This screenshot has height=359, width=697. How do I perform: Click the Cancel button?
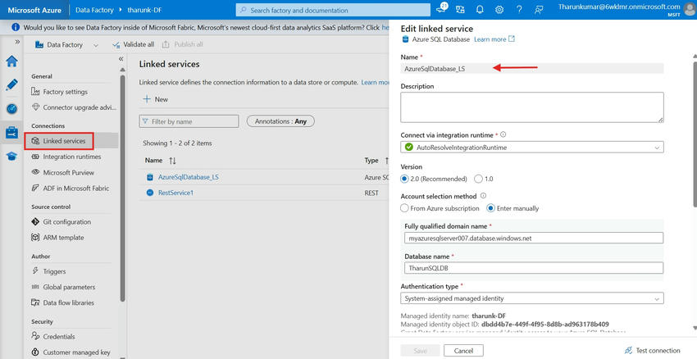463,351
